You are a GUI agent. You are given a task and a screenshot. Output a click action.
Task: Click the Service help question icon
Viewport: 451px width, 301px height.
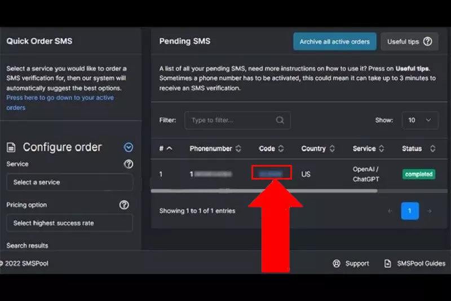coord(129,164)
